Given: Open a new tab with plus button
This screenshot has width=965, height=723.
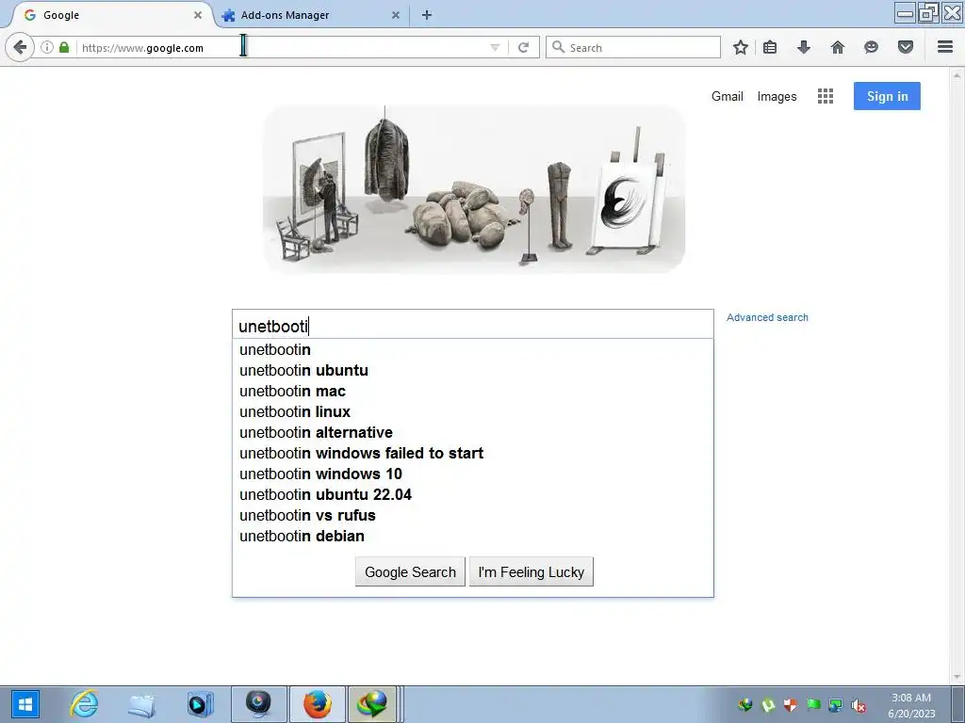Looking at the screenshot, I should [x=427, y=15].
